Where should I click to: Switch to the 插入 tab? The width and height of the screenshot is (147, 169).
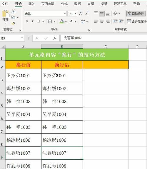coord(31,4)
